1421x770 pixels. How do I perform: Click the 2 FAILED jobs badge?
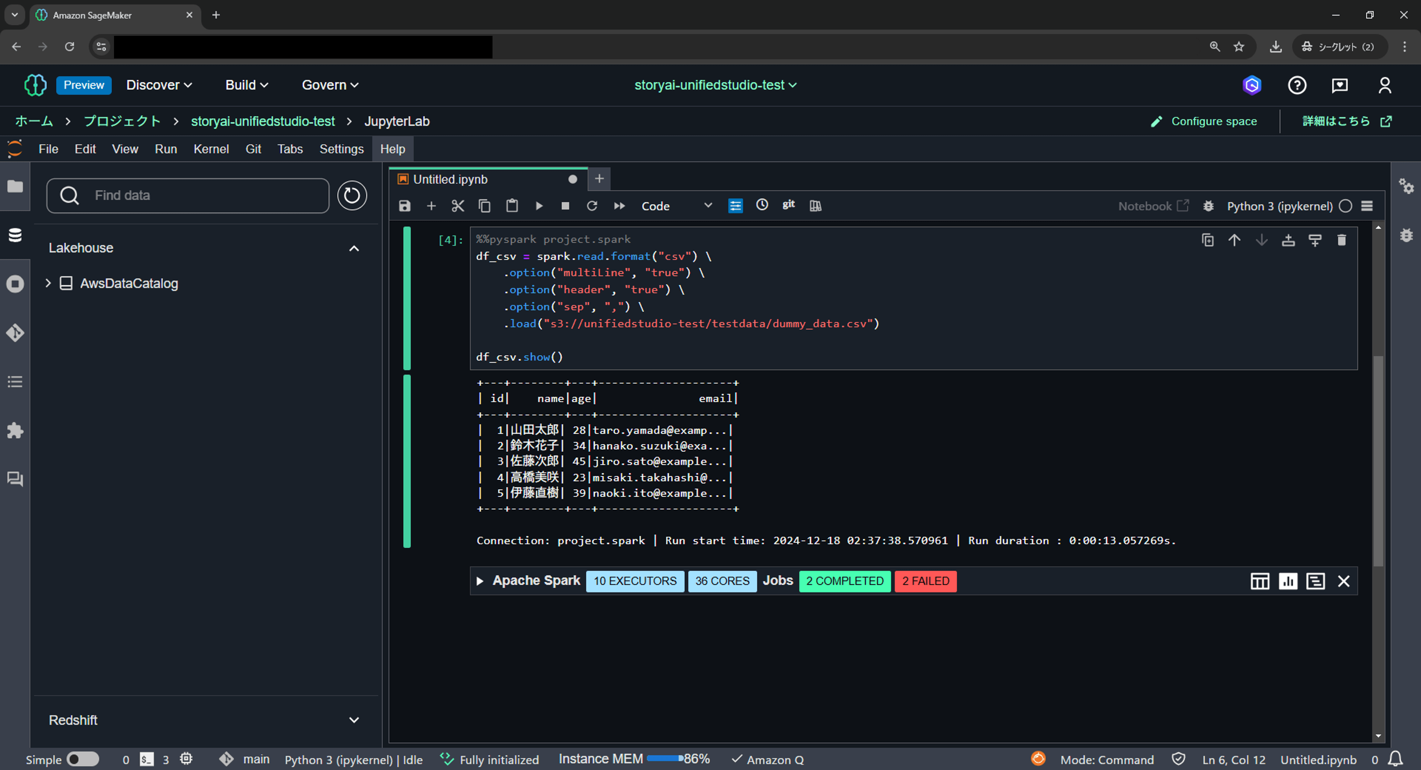[x=925, y=581]
